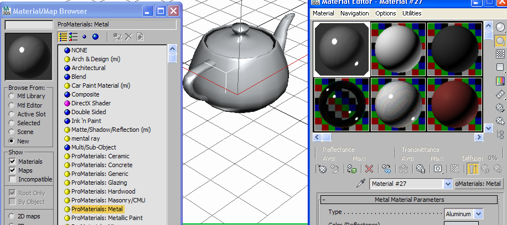Image resolution: width=507 pixels, height=225 pixels.
Task: Select New radio button
Action: [12, 141]
